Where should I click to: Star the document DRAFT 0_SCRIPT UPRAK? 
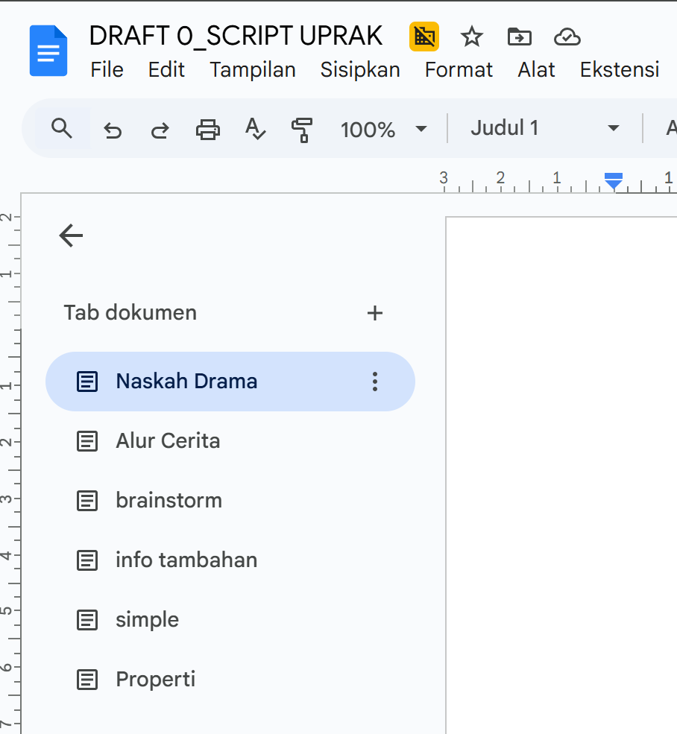coord(471,37)
